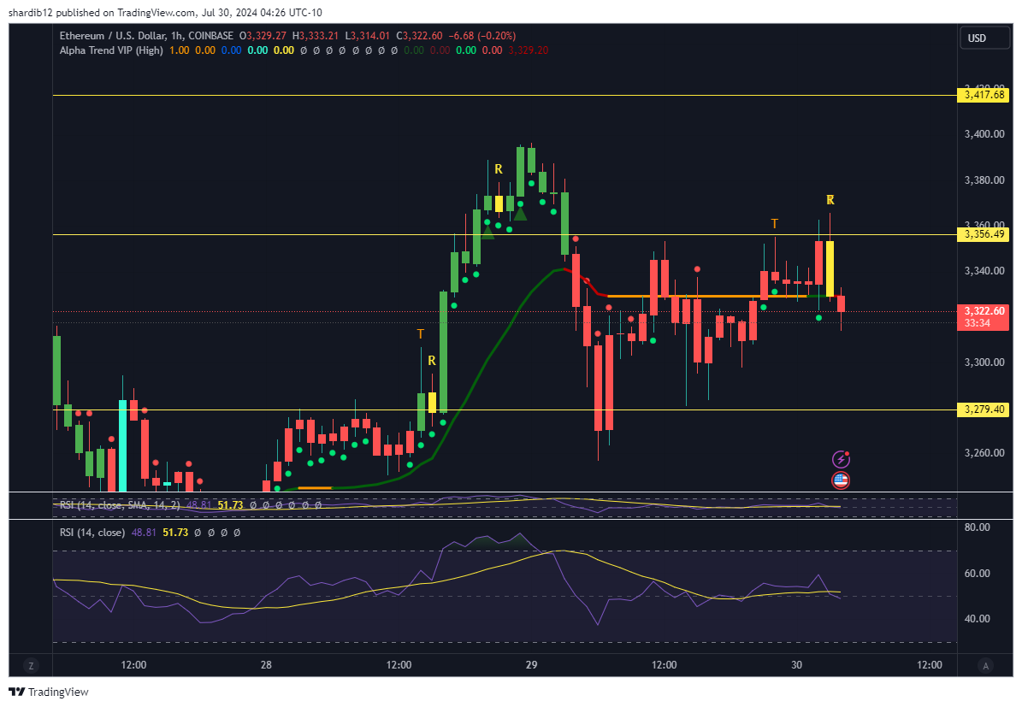Click the purple lightning bolt event icon
Screen dimensions: 1022x707
coord(840,460)
